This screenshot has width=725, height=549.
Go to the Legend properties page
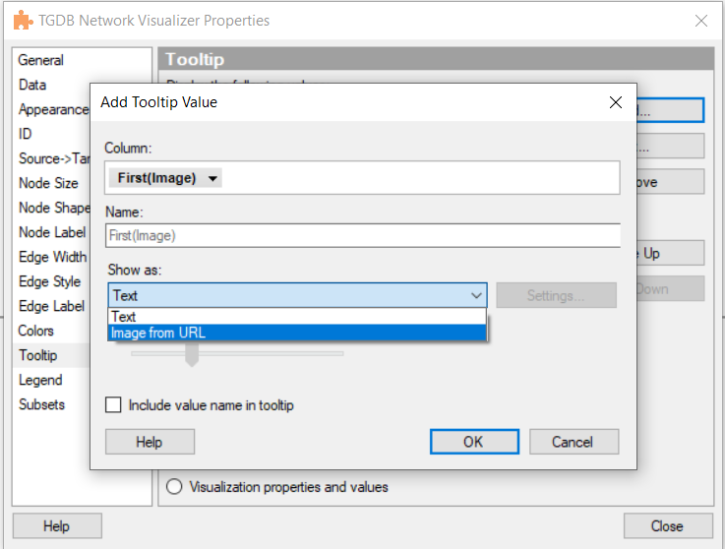(x=40, y=380)
